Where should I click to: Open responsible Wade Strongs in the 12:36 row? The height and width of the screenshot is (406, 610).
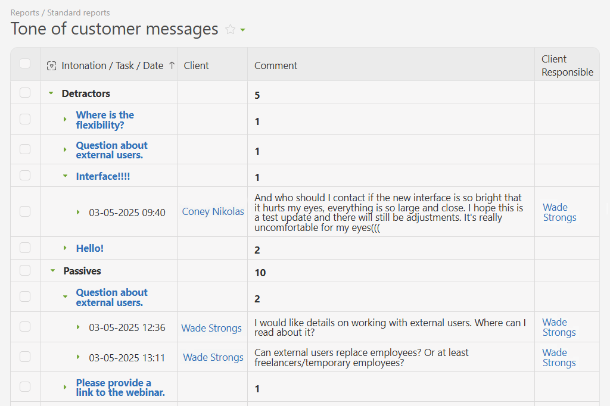559,327
